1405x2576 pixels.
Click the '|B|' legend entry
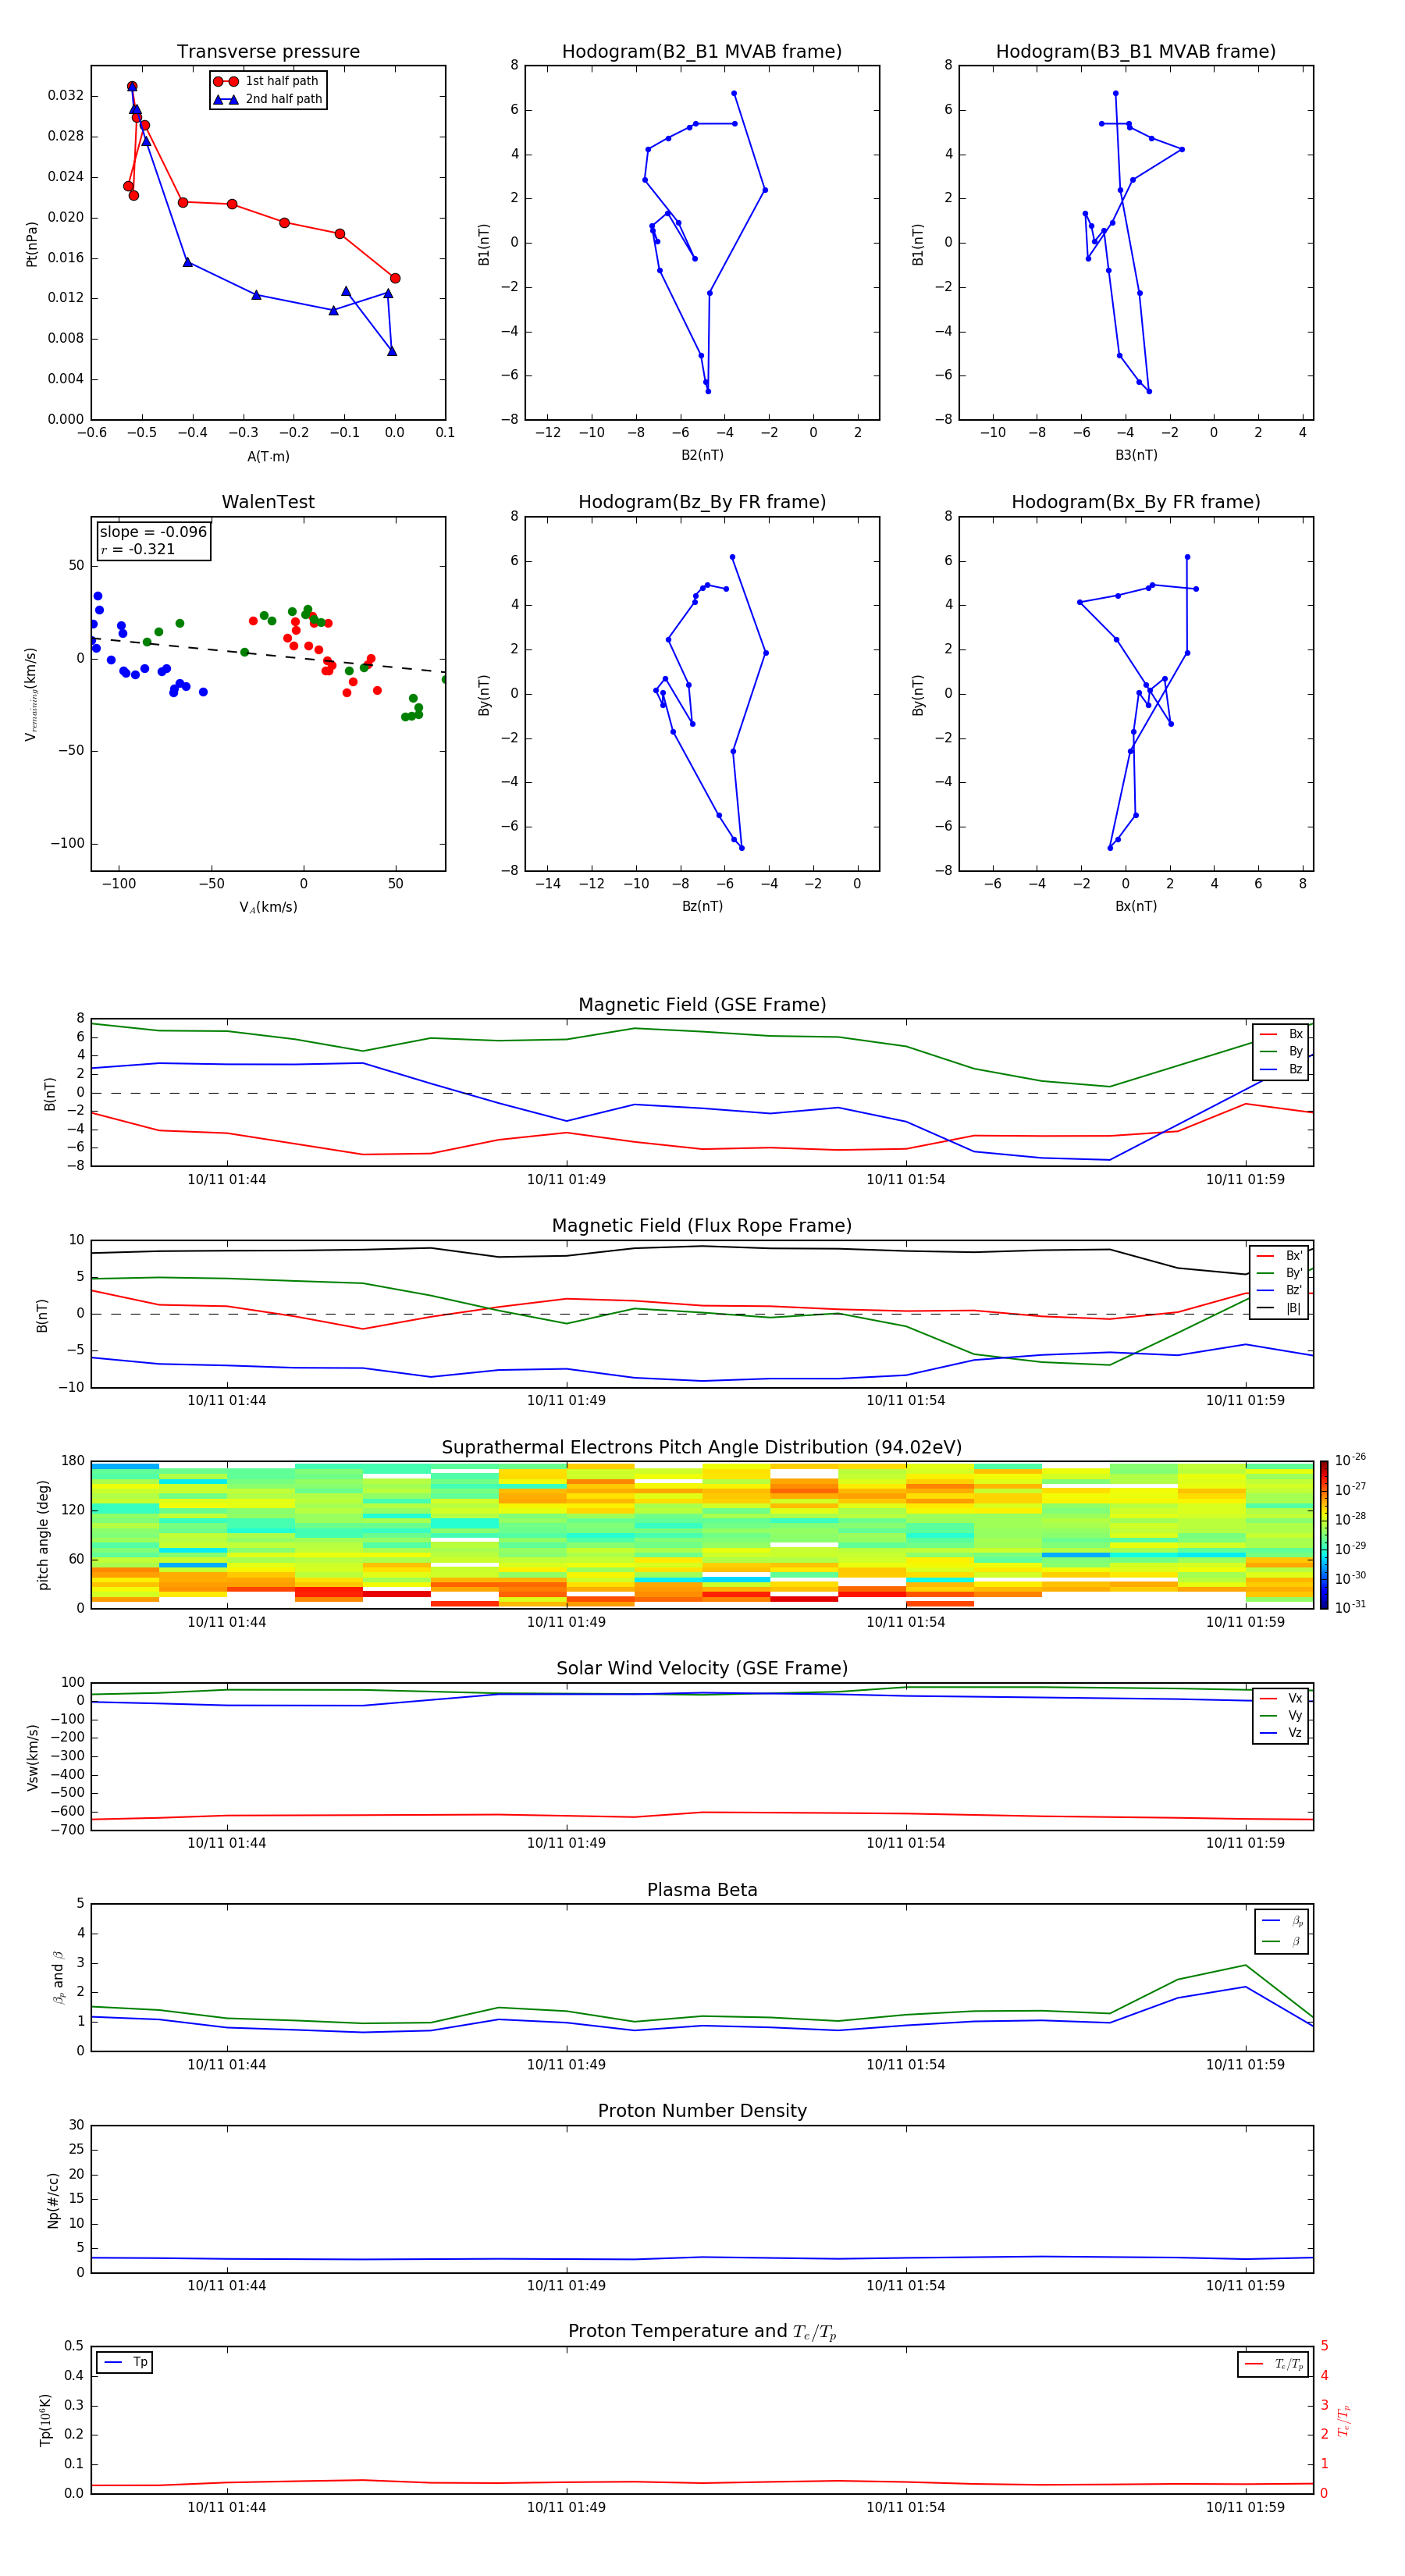pyautogui.click(x=1279, y=1308)
